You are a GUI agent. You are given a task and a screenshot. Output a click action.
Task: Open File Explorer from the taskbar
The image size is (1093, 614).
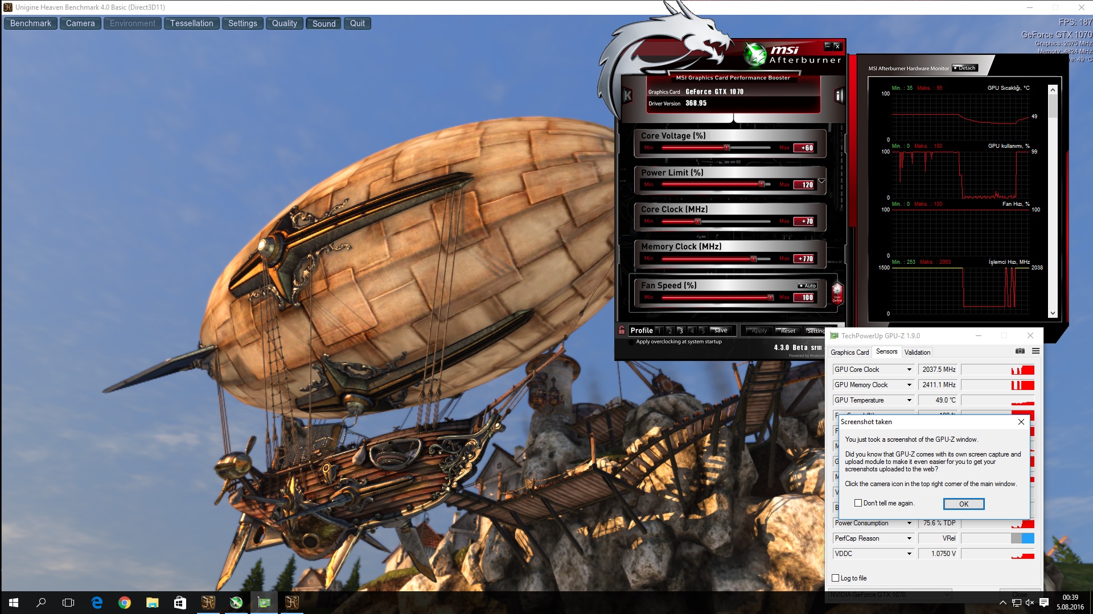[152, 603]
